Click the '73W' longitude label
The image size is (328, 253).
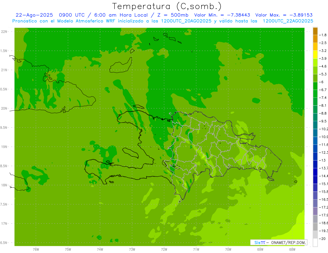132,249
